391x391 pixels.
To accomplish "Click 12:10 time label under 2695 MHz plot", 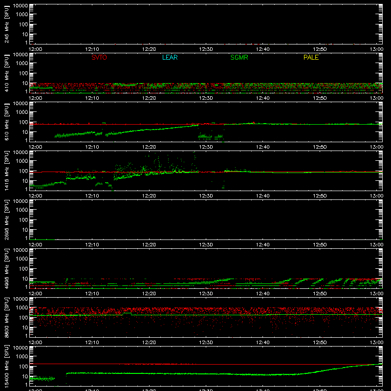I will tap(92, 245).
